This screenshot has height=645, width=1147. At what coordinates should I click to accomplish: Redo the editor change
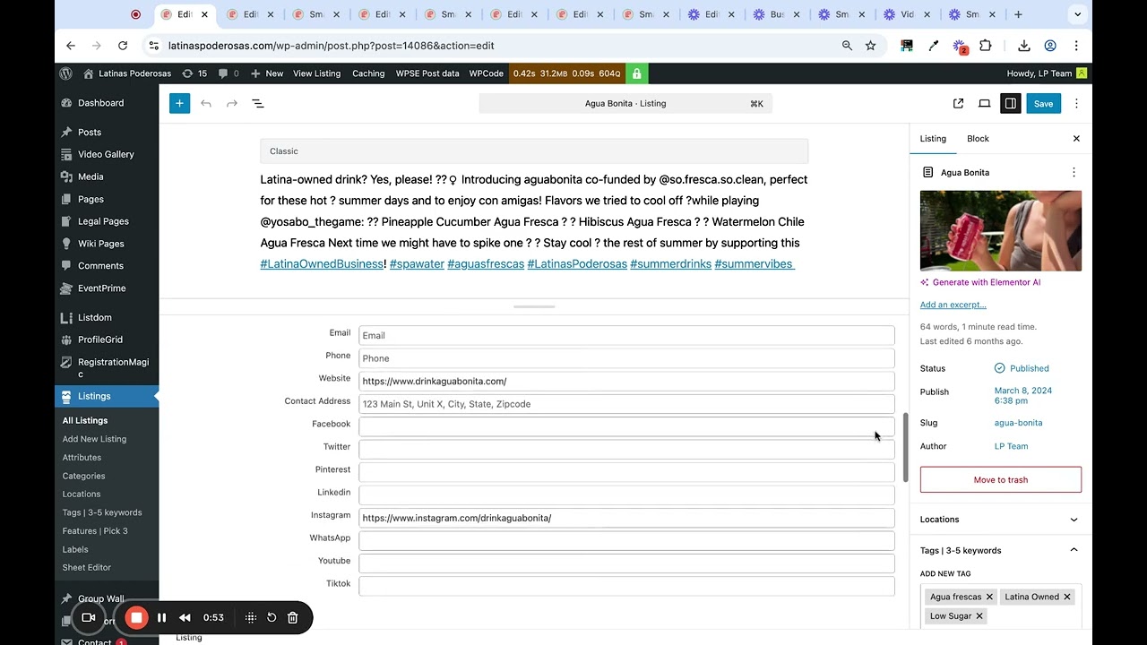(x=232, y=103)
